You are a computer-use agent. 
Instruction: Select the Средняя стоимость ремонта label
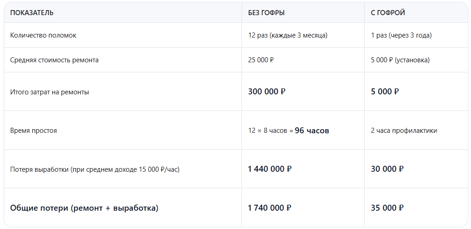[x=54, y=60]
